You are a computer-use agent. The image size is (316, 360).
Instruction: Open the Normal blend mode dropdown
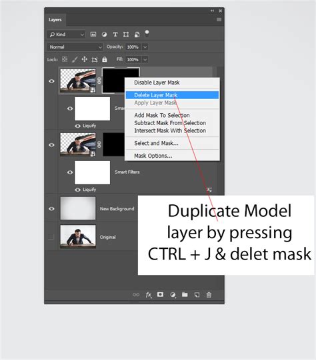(75, 47)
